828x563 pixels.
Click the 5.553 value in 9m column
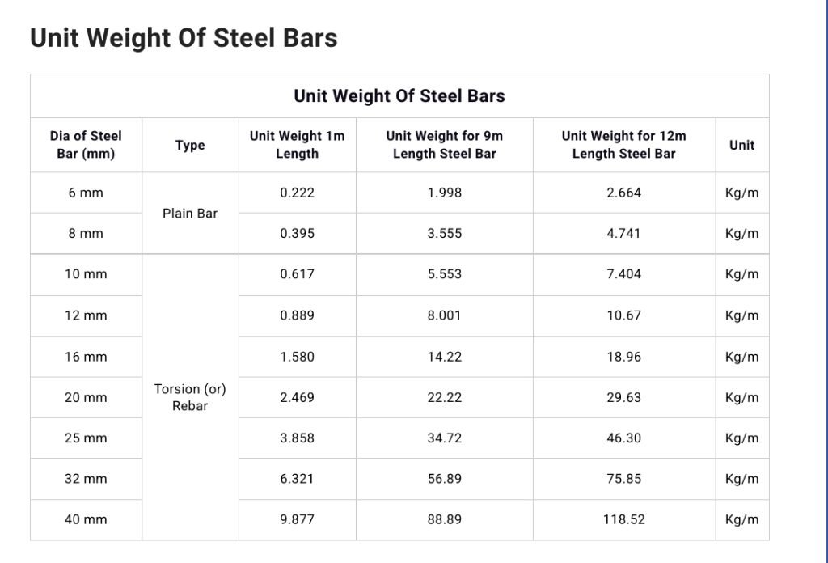(x=445, y=274)
